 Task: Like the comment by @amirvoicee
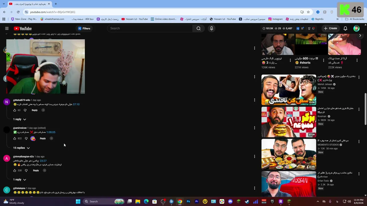point(15,138)
